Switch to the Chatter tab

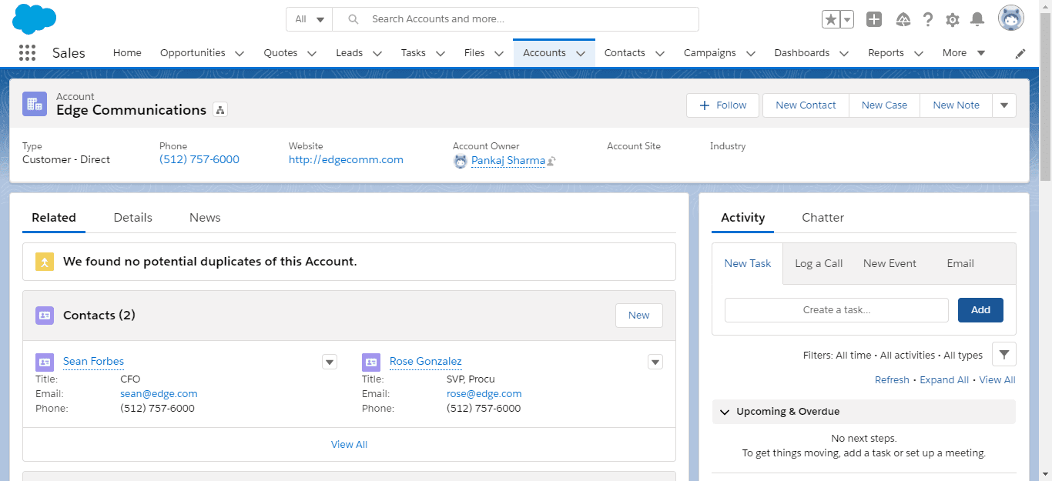(x=823, y=218)
